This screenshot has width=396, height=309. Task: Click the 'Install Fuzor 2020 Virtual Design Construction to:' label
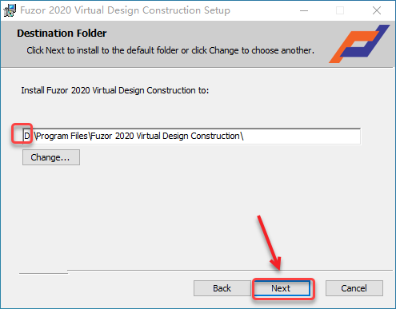point(115,90)
